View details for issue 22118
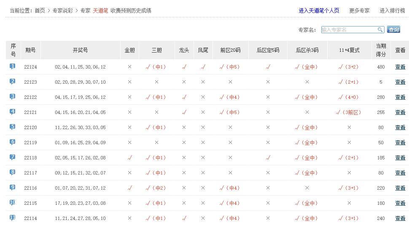This screenshot has width=409, height=225. [x=400, y=158]
